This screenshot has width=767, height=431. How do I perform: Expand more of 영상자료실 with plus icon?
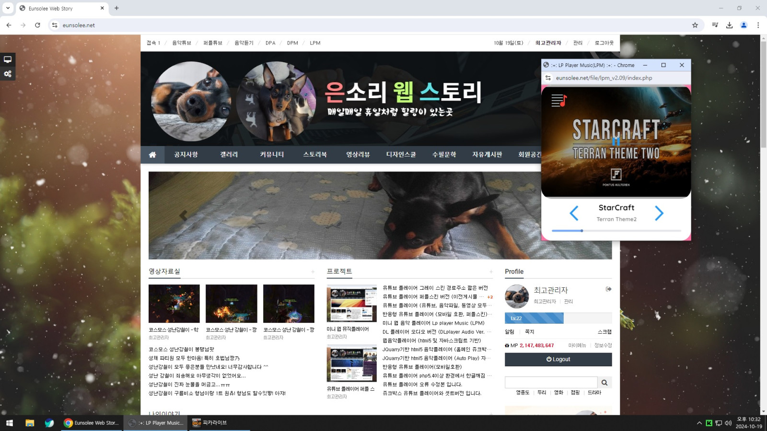[x=313, y=272]
